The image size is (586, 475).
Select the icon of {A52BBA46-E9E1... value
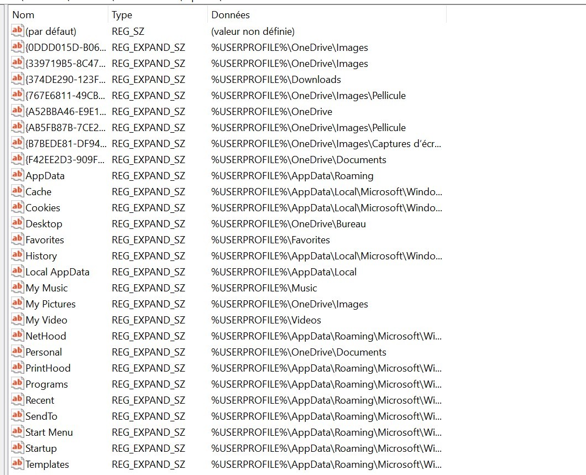pos(18,111)
